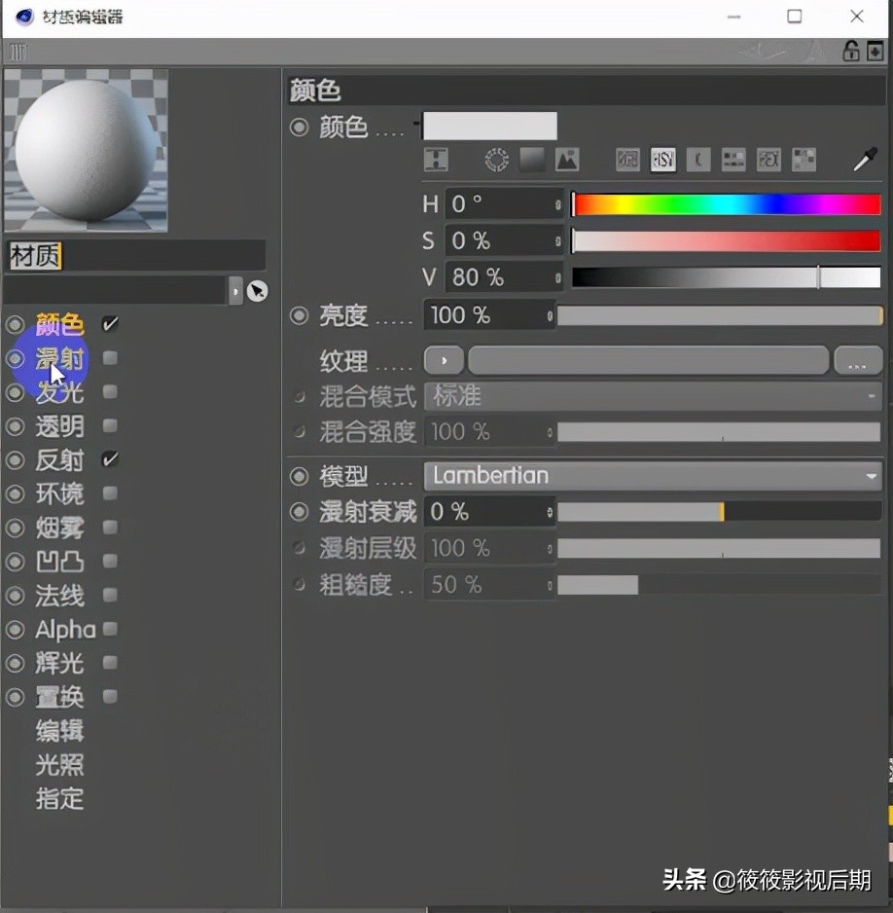This screenshot has height=913, width=893.
Task: Switch color values to RGB mode
Action: tap(627, 159)
